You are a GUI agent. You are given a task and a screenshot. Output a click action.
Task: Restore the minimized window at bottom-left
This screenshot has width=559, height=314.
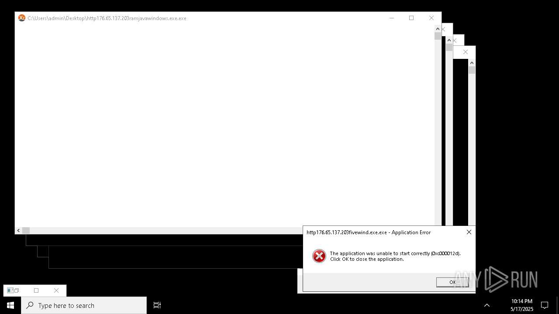[17, 290]
